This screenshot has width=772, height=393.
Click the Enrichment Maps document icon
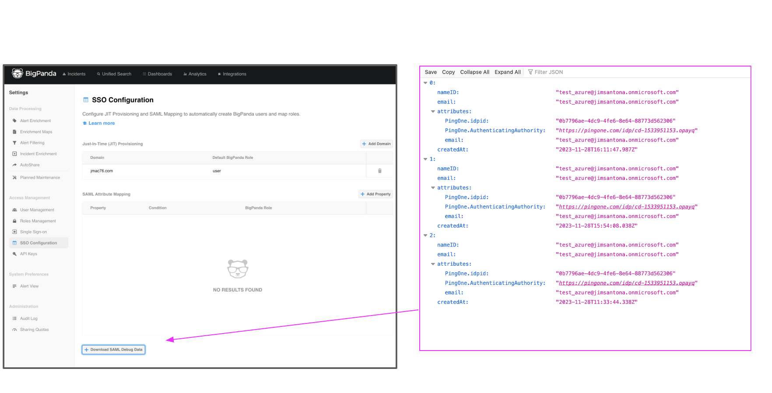14,132
